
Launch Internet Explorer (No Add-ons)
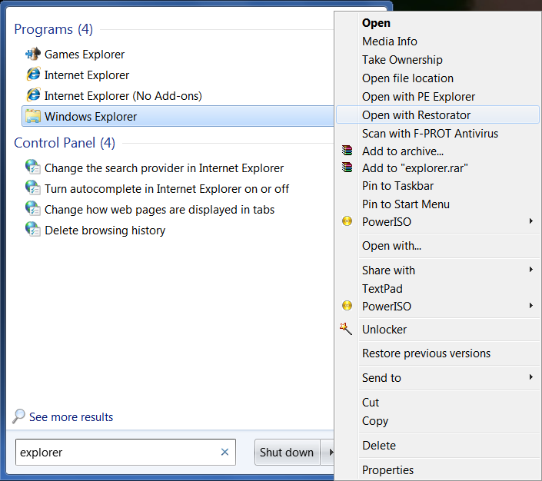pyautogui.click(x=123, y=96)
